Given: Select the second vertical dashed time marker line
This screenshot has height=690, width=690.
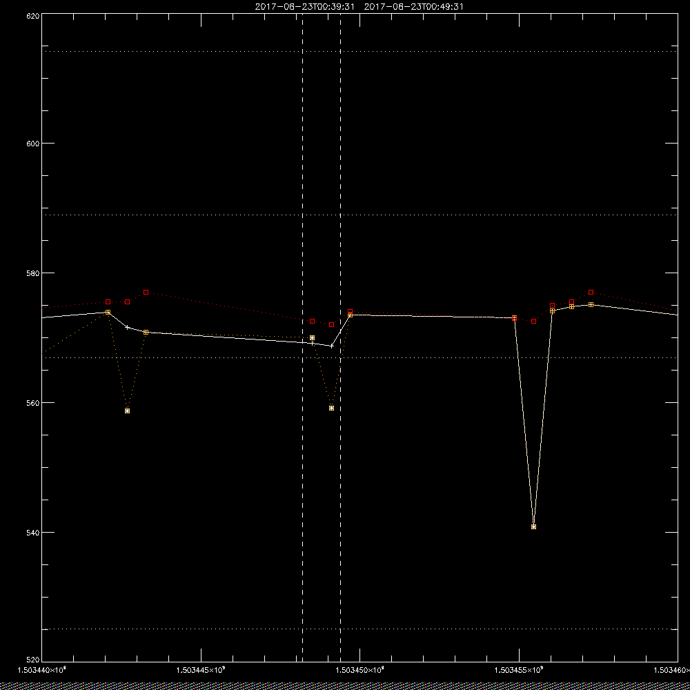Looking at the screenshot, I should pyautogui.click(x=341, y=337).
